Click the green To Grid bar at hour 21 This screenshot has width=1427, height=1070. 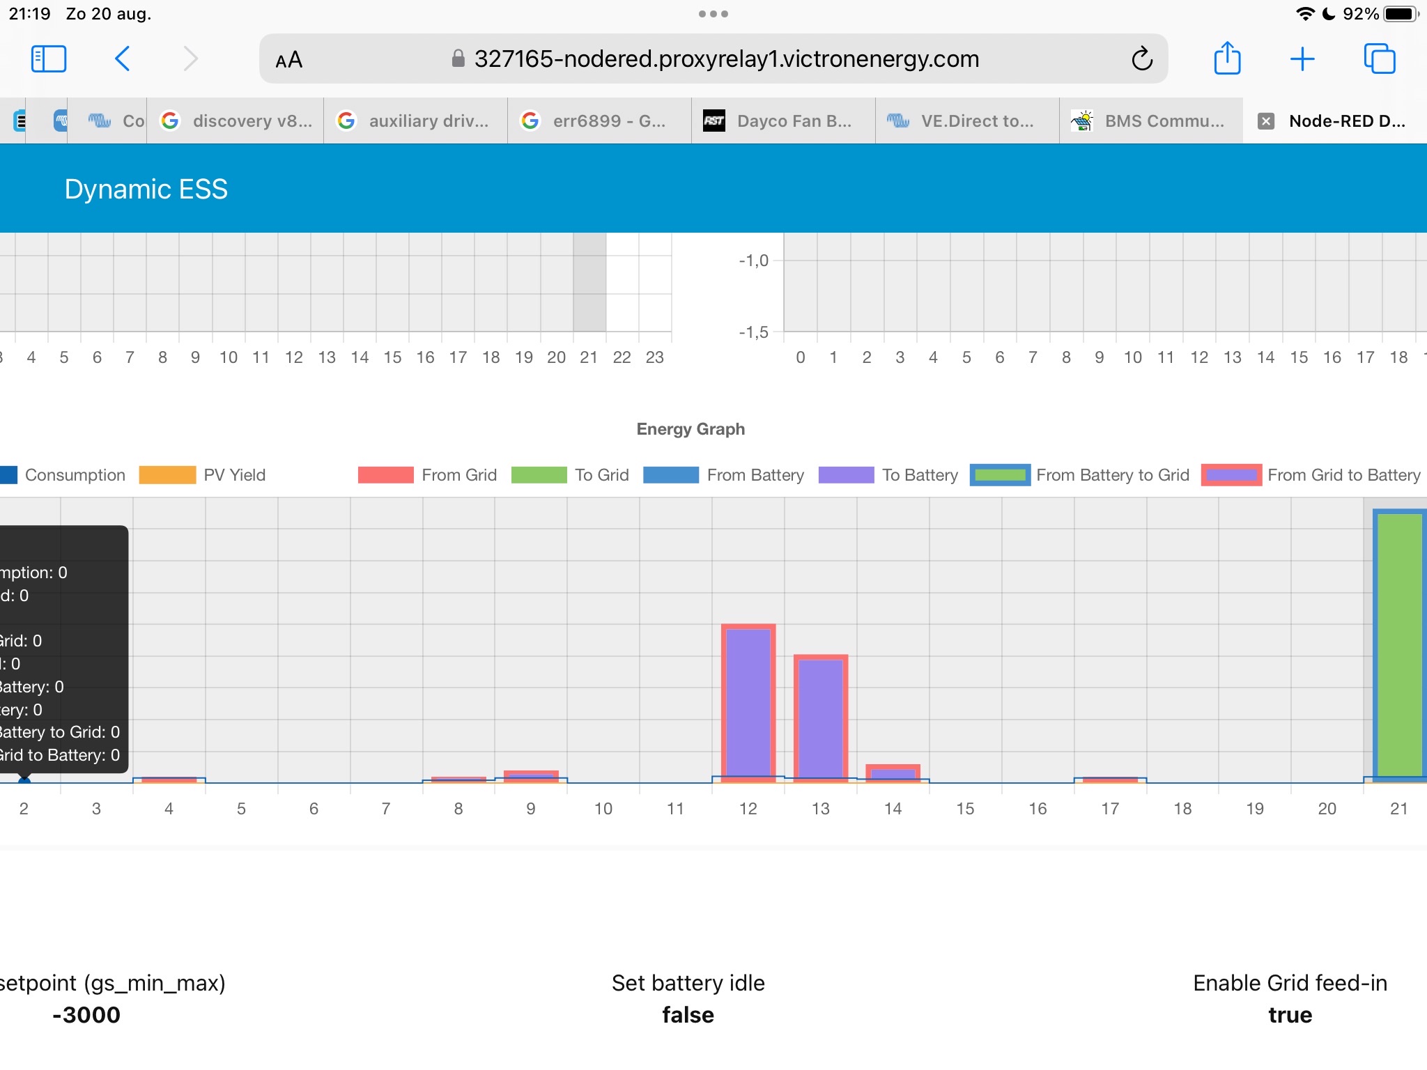click(1398, 648)
